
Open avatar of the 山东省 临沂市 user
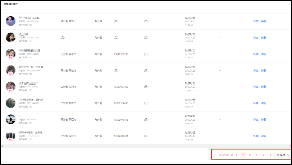[11, 87]
